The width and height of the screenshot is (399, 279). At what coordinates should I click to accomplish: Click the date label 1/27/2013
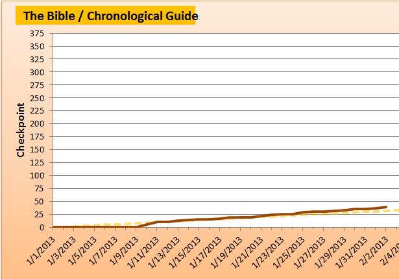point(310,252)
